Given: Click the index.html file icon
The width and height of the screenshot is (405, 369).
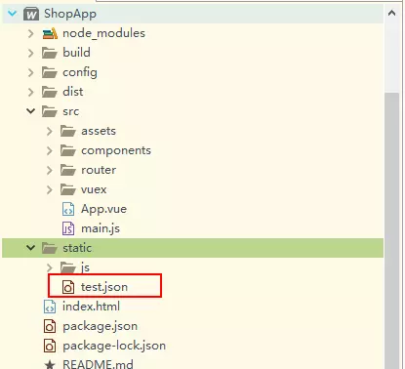Looking at the screenshot, I should (50, 307).
